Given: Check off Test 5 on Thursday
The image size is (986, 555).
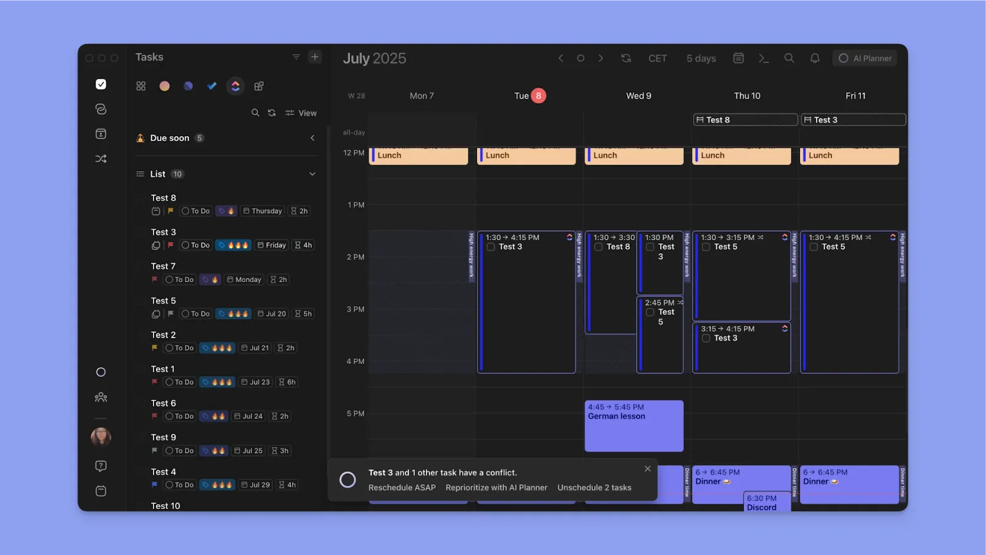Looking at the screenshot, I should (x=706, y=247).
